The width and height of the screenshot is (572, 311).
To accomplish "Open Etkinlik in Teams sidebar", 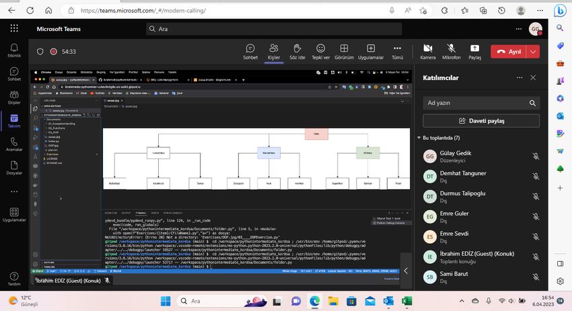I will tap(14, 50).
